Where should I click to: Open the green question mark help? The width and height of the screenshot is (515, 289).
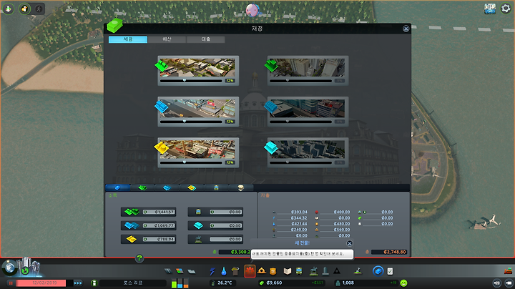coord(139,258)
